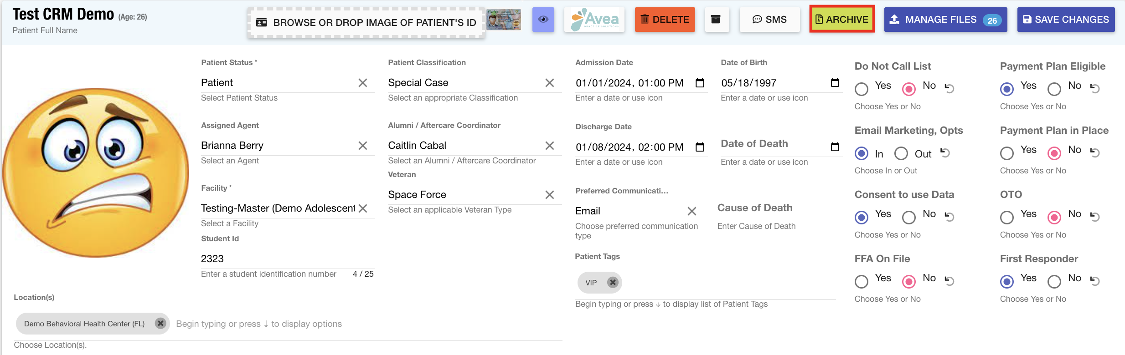Image resolution: width=1125 pixels, height=355 pixels.
Task: Select Yes for Do Not Call List
Action: pos(862,89)
